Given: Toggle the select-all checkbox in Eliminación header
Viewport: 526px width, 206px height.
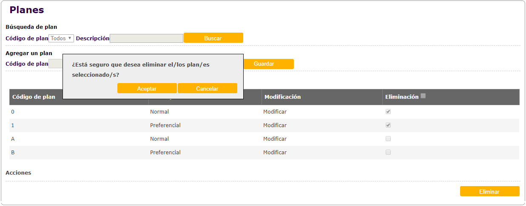Looking at the screenshot, I should (x=423, y=96).
